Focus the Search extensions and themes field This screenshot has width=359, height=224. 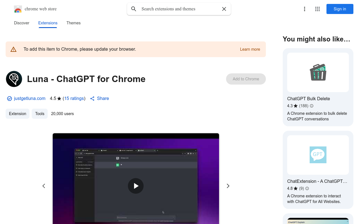(x=179, y=9)
